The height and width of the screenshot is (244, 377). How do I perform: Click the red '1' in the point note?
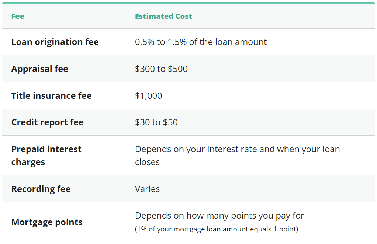(x=275, y=229)
